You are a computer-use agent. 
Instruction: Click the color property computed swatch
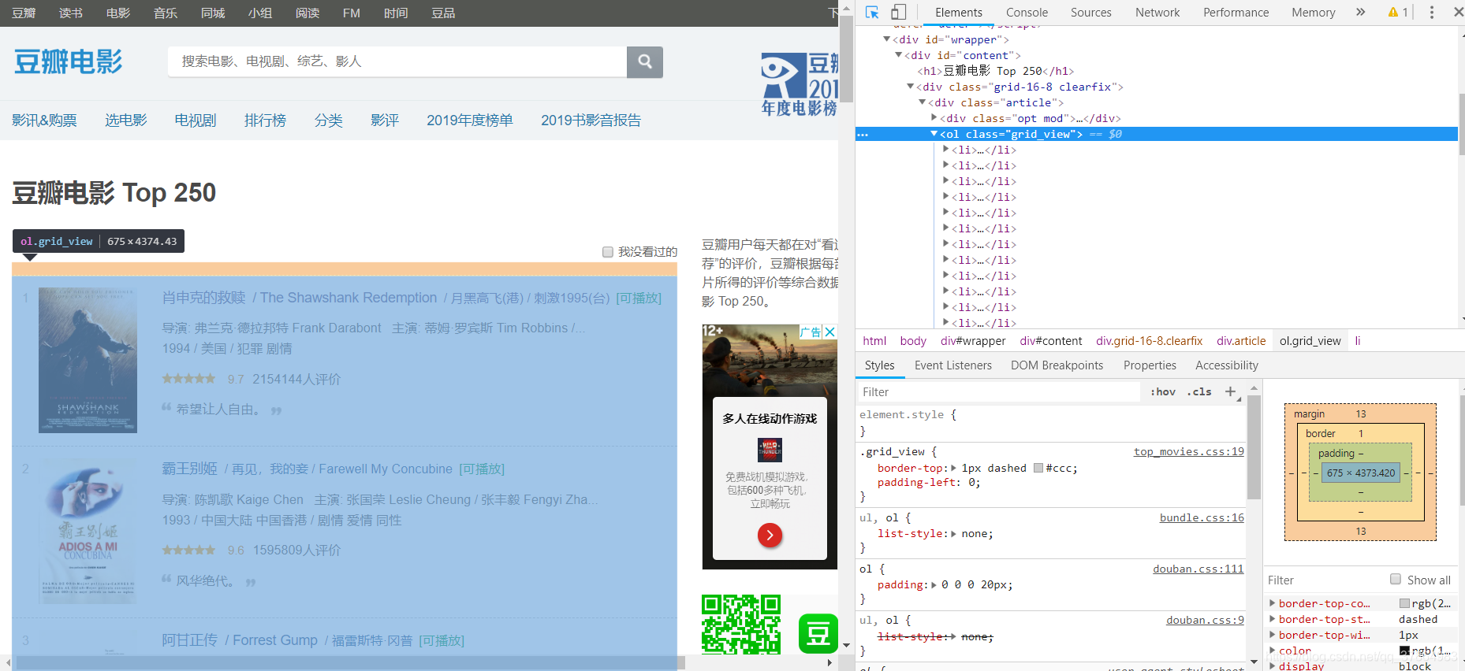(x=1404, y=651)
